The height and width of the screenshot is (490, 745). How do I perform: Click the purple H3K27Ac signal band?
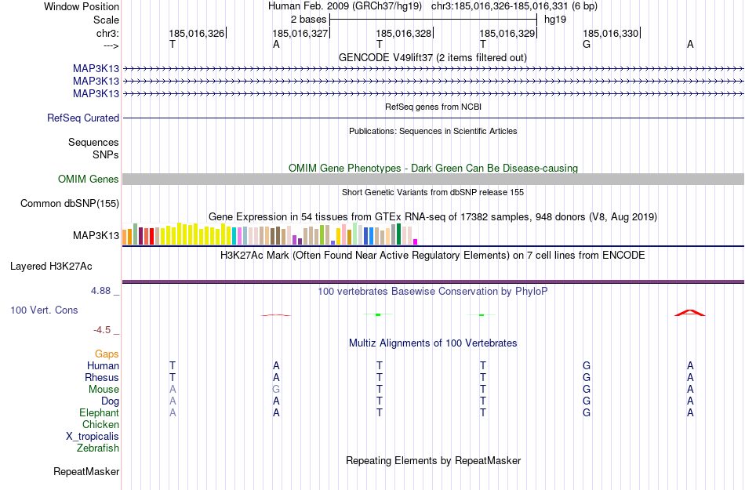pos(433,282)
